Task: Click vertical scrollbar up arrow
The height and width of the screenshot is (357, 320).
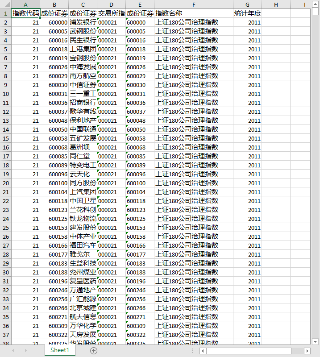Action: [315, 4]
